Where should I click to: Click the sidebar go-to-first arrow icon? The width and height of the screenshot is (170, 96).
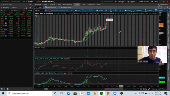[x=2, y=89]
